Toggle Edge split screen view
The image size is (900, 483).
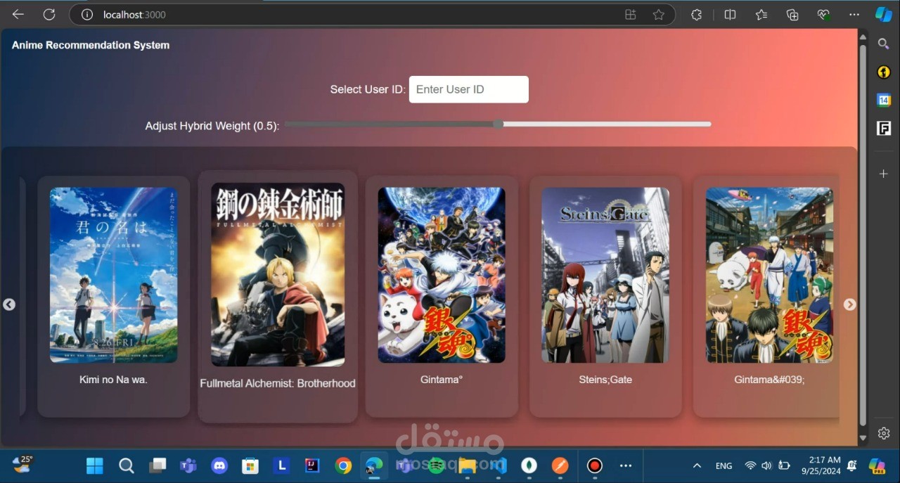tap(730, 14)
